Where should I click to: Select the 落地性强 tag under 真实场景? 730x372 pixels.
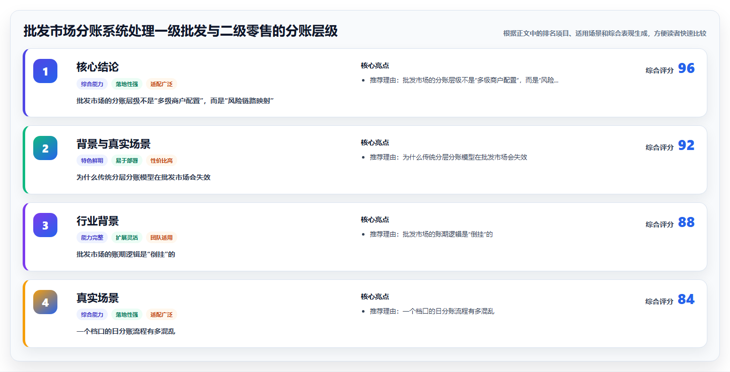coord(127,315)
